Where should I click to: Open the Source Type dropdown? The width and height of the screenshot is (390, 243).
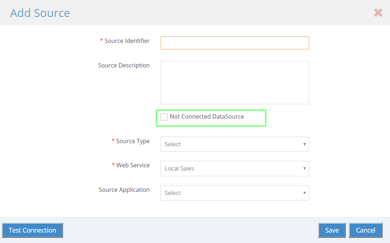(235, 144)
